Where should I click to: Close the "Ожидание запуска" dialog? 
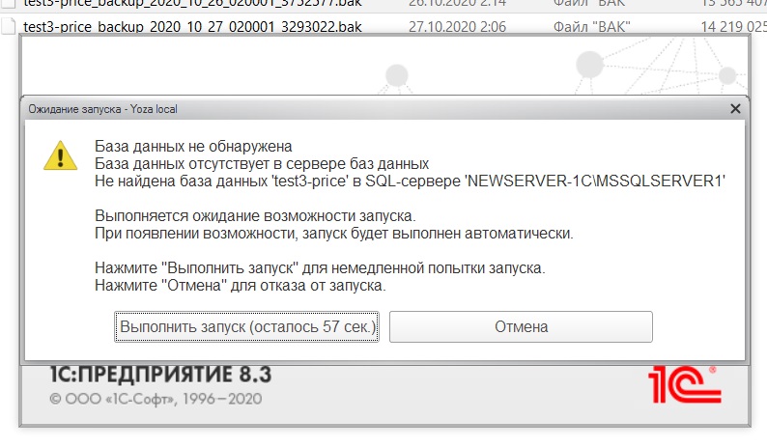coord(736,109)
